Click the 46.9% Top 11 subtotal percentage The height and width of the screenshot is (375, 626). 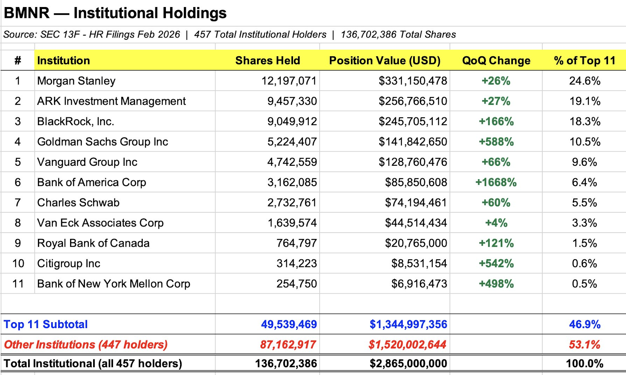click(x=585, y=325)
